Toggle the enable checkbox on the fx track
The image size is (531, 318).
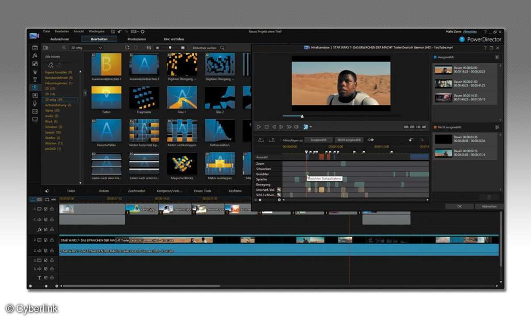pyautogui.click(x=46, y=230)
